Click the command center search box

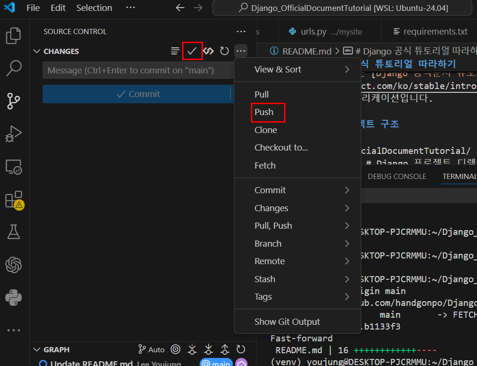[x=342, y=8]
